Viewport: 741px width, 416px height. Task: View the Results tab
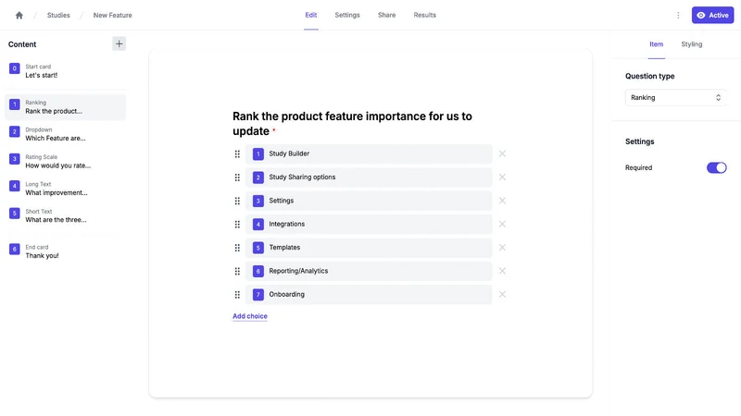click(425, 15)
